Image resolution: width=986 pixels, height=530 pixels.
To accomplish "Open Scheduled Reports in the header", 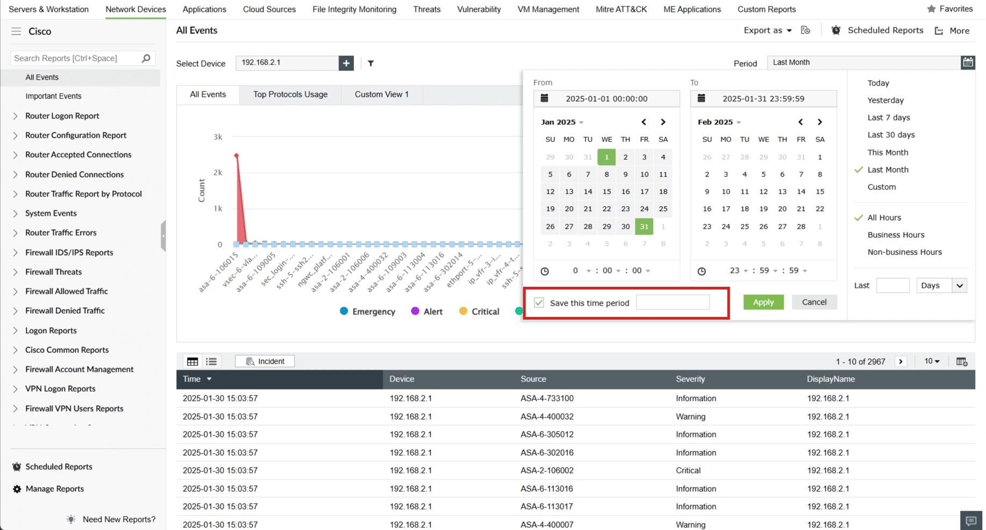I will click(x=877, y=30).
